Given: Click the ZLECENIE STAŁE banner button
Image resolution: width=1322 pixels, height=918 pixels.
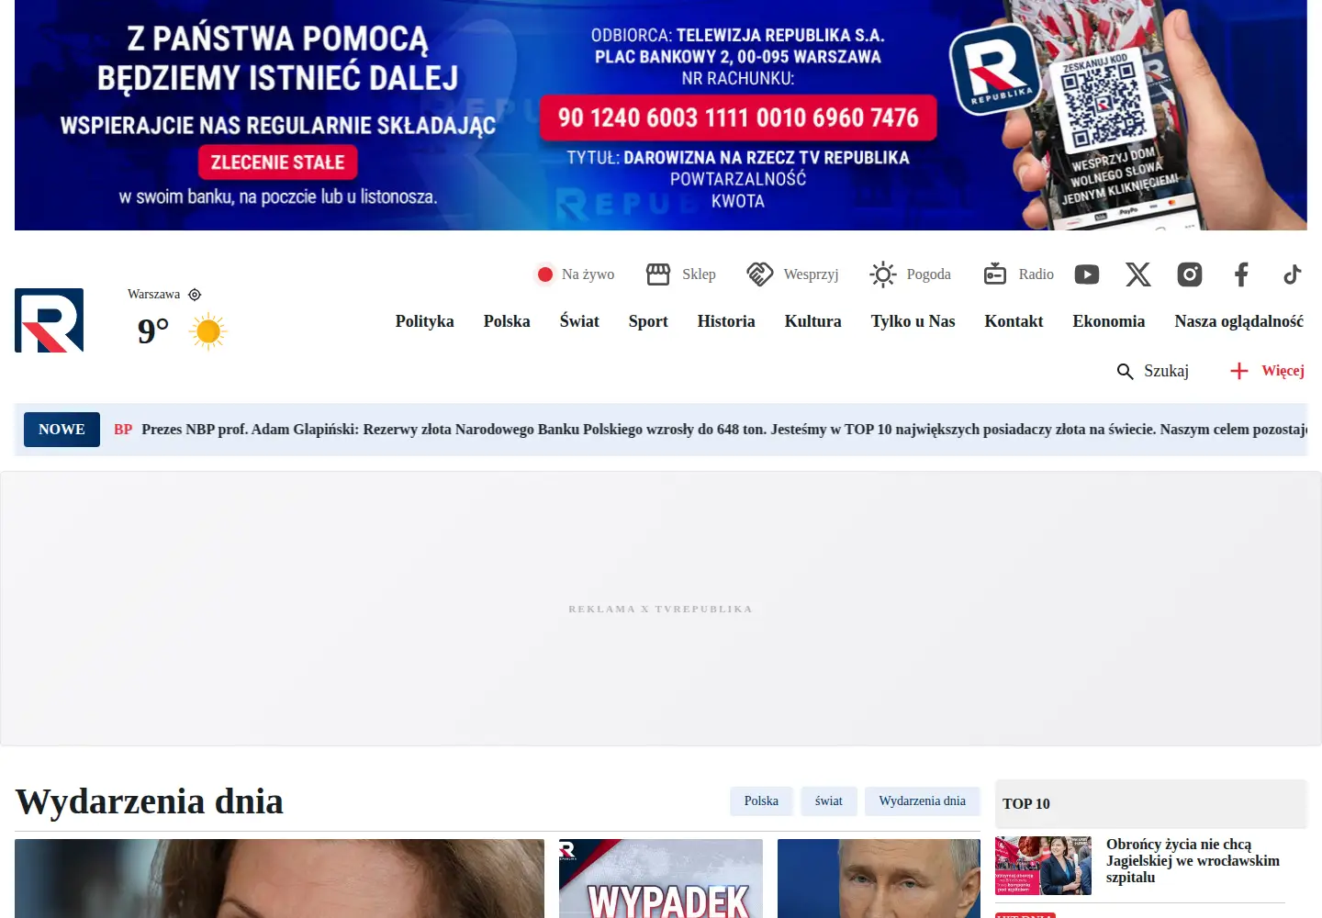Looking at the screenshot, I should click(278, 162).
